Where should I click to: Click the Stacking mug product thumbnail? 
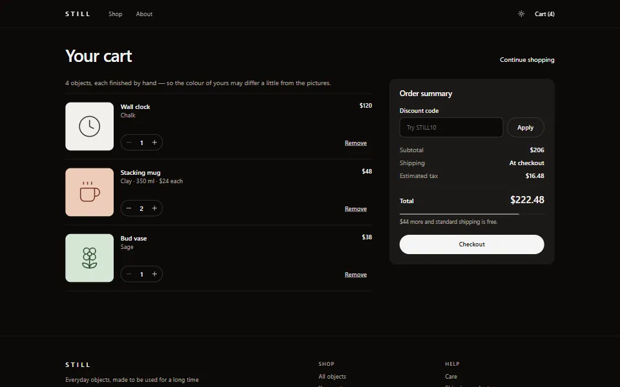(89, 192)
